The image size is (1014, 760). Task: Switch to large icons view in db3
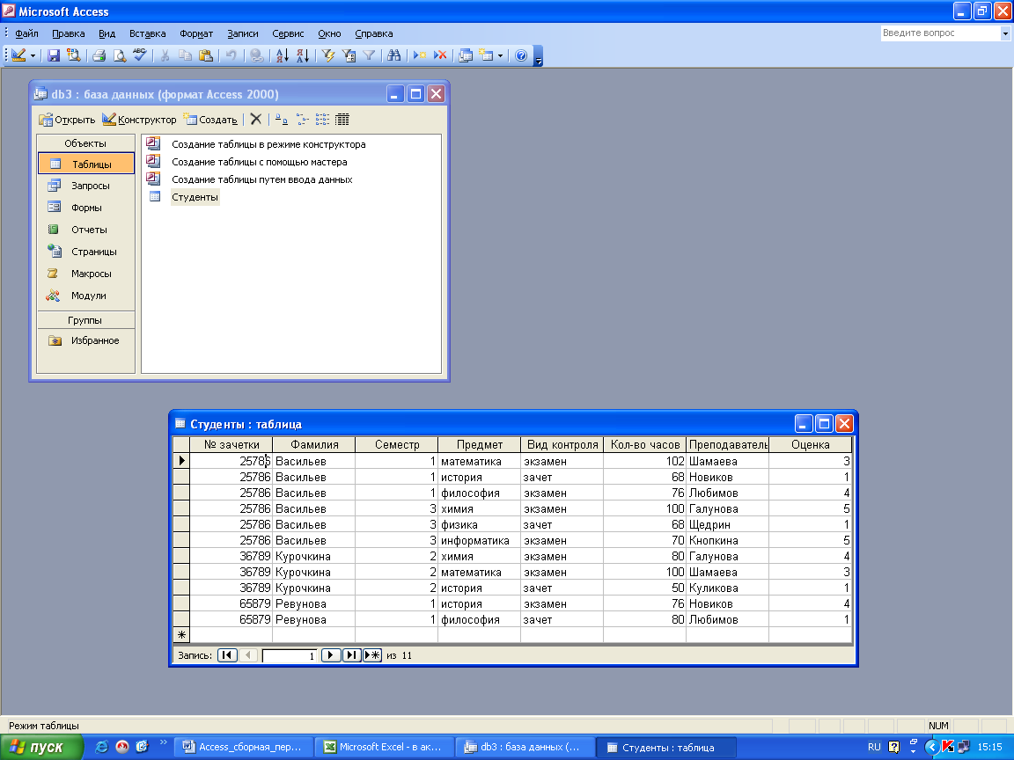pos(282,120)
